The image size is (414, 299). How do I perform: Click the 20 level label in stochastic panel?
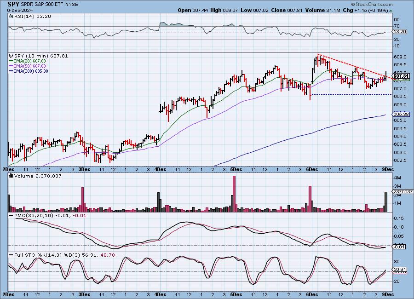pyautogui.click(x=397, y=282)
